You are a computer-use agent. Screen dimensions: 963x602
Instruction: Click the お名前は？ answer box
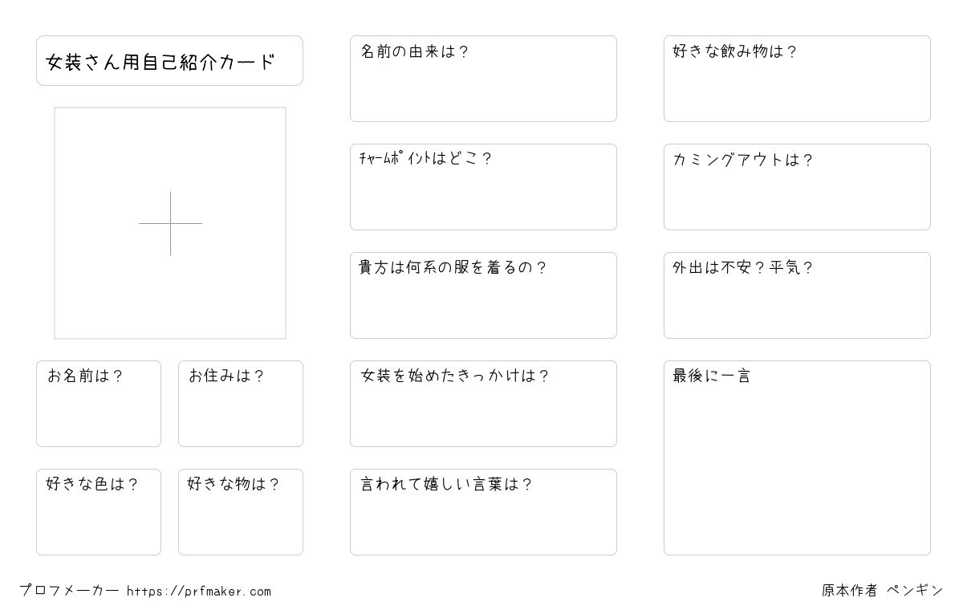99,404
